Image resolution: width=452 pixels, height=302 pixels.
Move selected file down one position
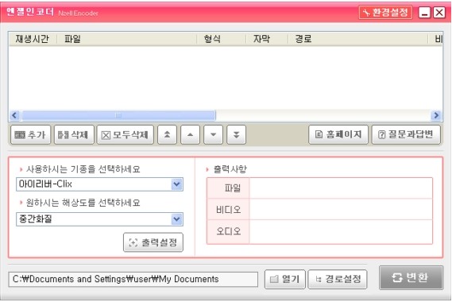(x=214, y=134)
